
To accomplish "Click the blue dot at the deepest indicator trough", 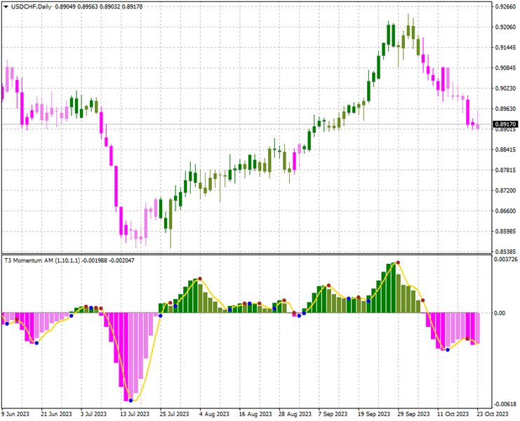I will pyautogui.click(x=131, y=401).
